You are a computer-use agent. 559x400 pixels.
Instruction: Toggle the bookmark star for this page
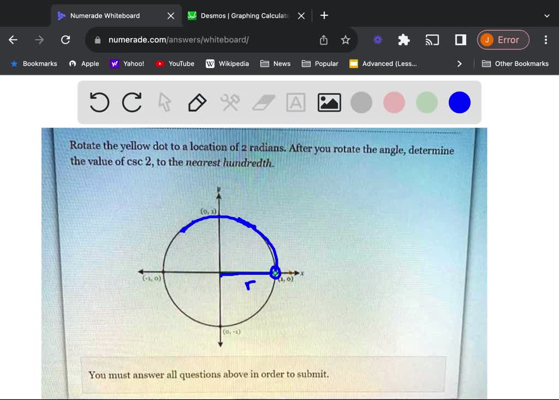pos(345,39)
